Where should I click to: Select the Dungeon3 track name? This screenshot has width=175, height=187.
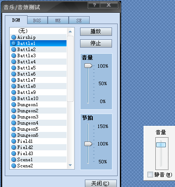coord(28,117)
